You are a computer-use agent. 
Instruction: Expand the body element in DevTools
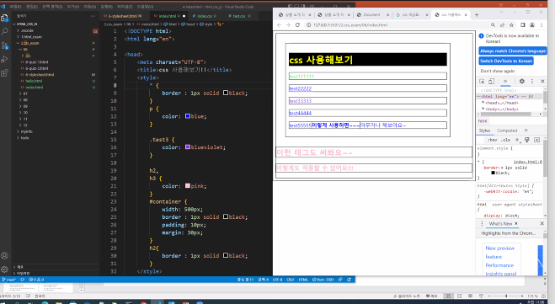point(483,109)
